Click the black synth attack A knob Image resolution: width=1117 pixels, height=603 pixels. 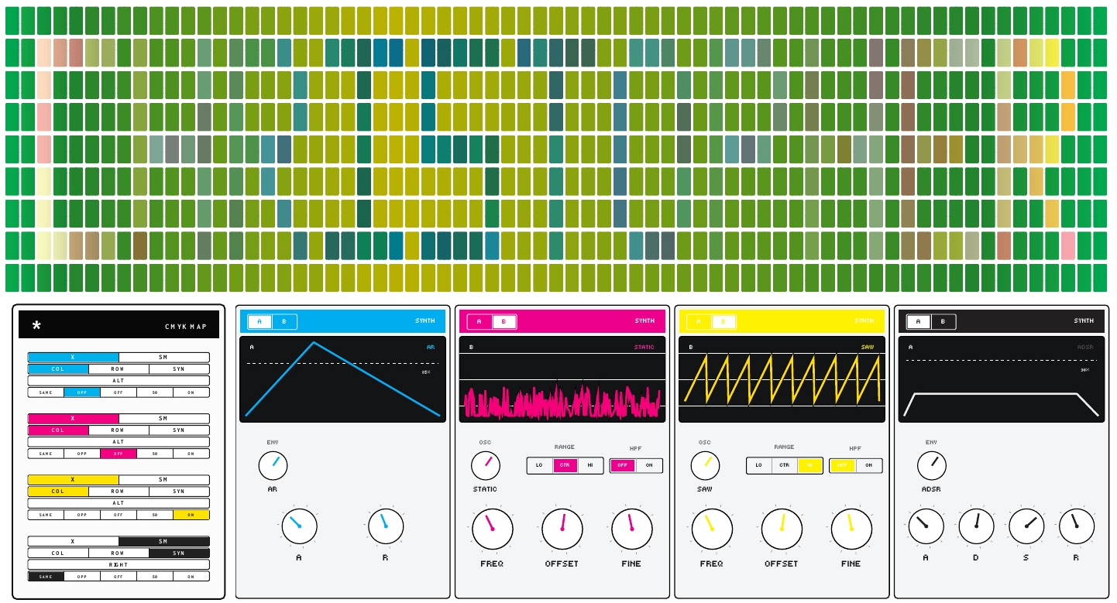[926, 526]
